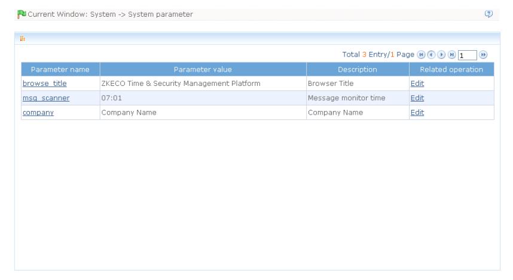Select Company Name in the Description column
Image resolution: width=513 pixels, height=280 pixels.
pyautogui.click(x=335, y=112)
